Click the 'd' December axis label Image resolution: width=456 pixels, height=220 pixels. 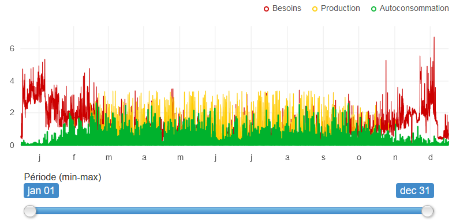pos(431,158)
